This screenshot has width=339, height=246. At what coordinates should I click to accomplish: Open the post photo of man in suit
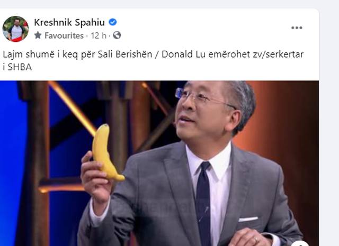tap(159, 163)
